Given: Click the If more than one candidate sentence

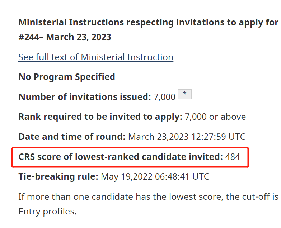Looking at the screenshot, I should point(148,197).
